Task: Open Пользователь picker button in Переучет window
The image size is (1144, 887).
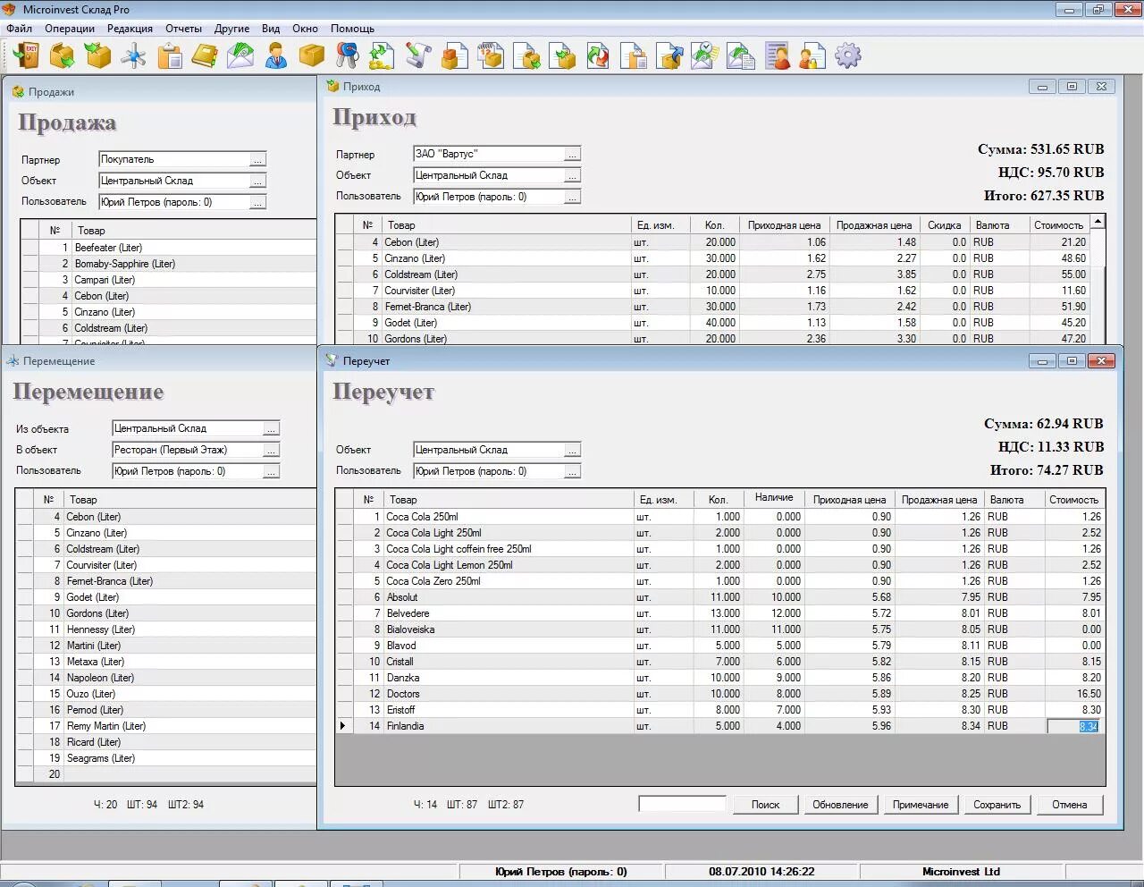Action: 572,471
